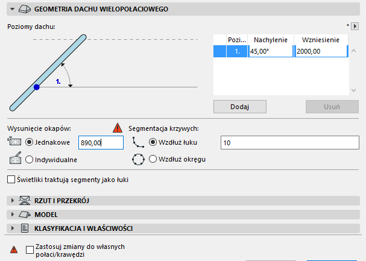Click the bottom warning triangle icon
This screenshot has height=261, width=366.
click(14, 250)
